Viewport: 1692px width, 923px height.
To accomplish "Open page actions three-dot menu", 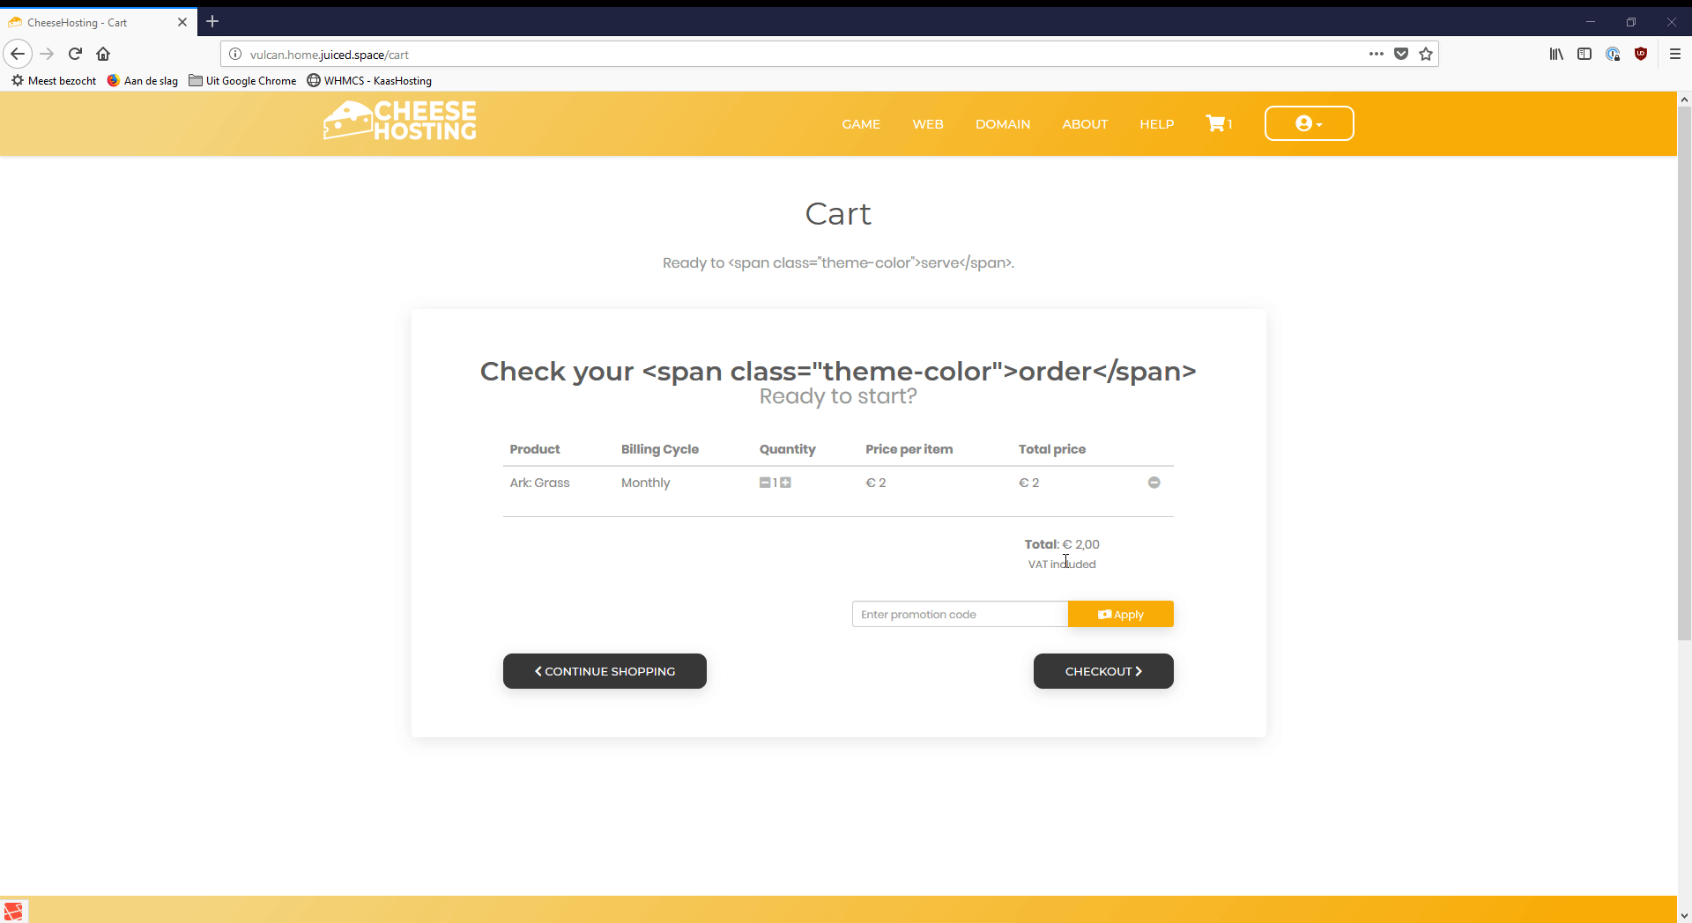I will [x=1376, y=54].
